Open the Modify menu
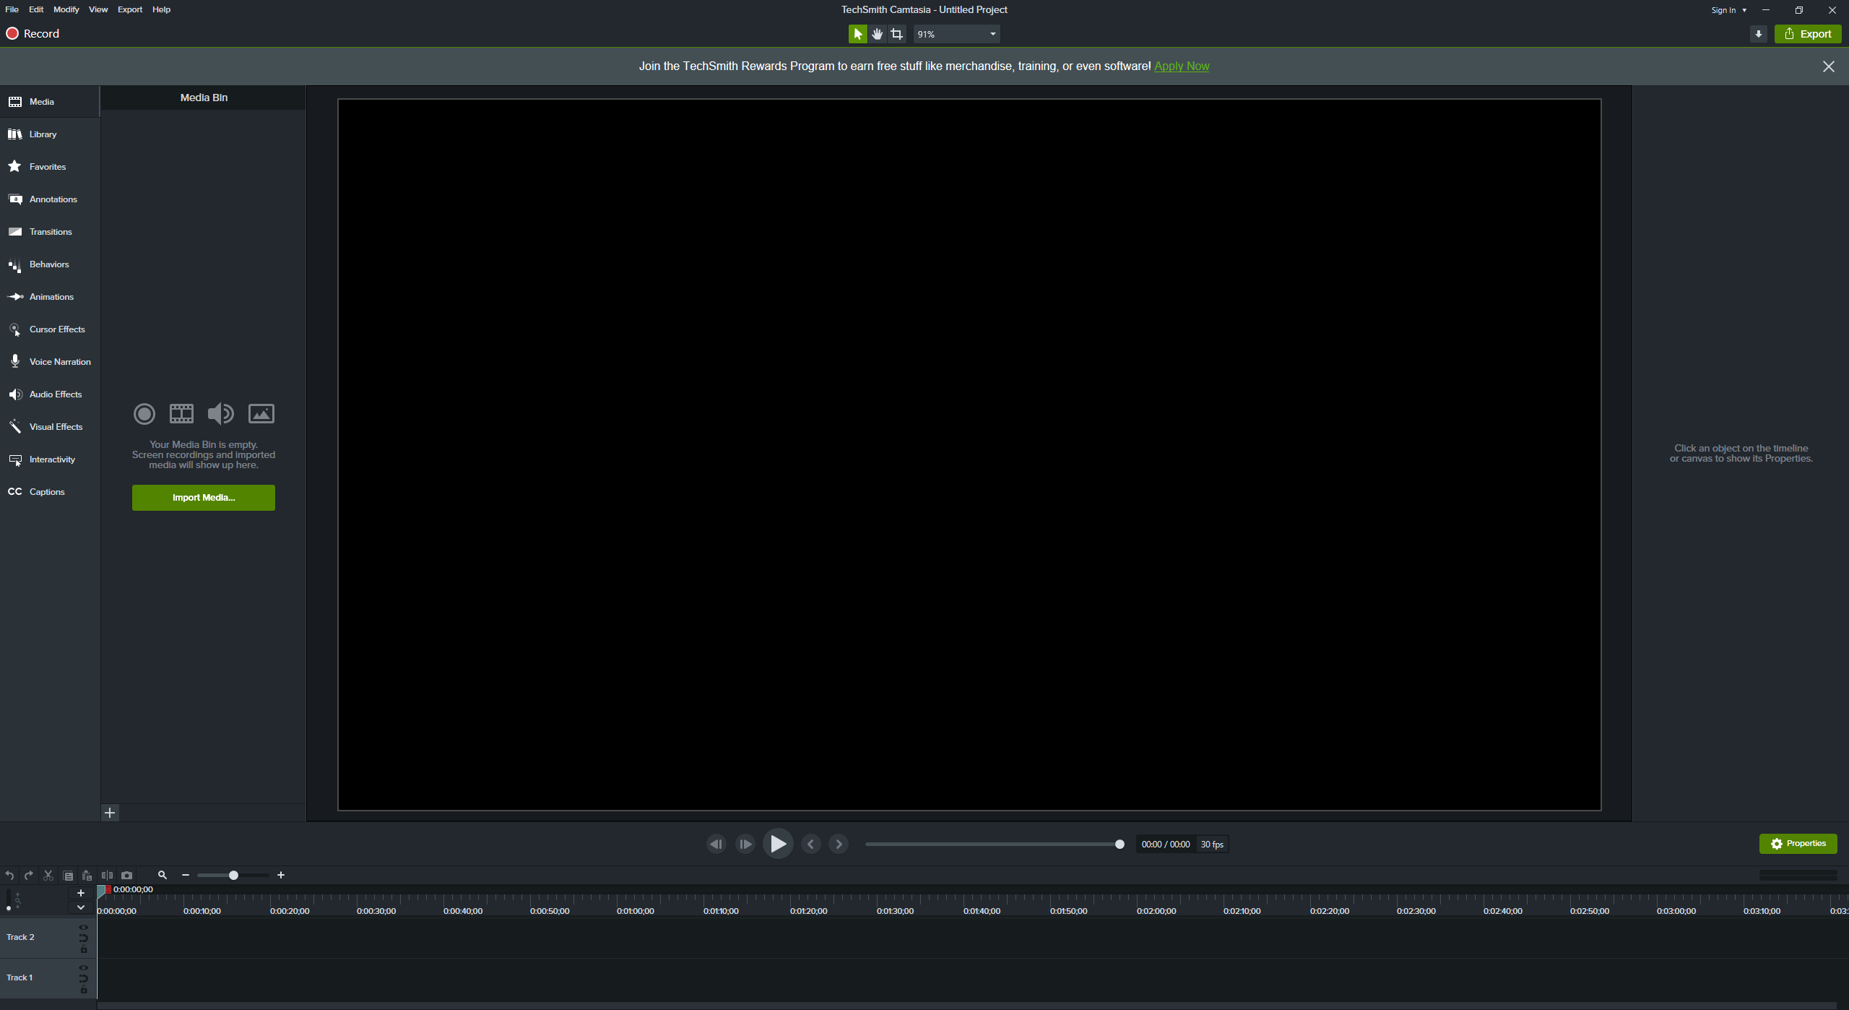 click(x=66, y=9)
